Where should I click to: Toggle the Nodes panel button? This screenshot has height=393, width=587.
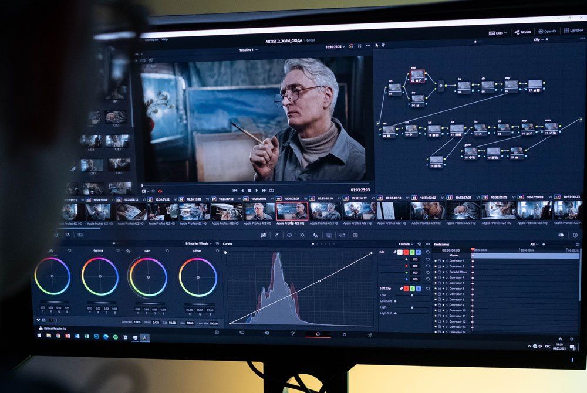(522, 32)
